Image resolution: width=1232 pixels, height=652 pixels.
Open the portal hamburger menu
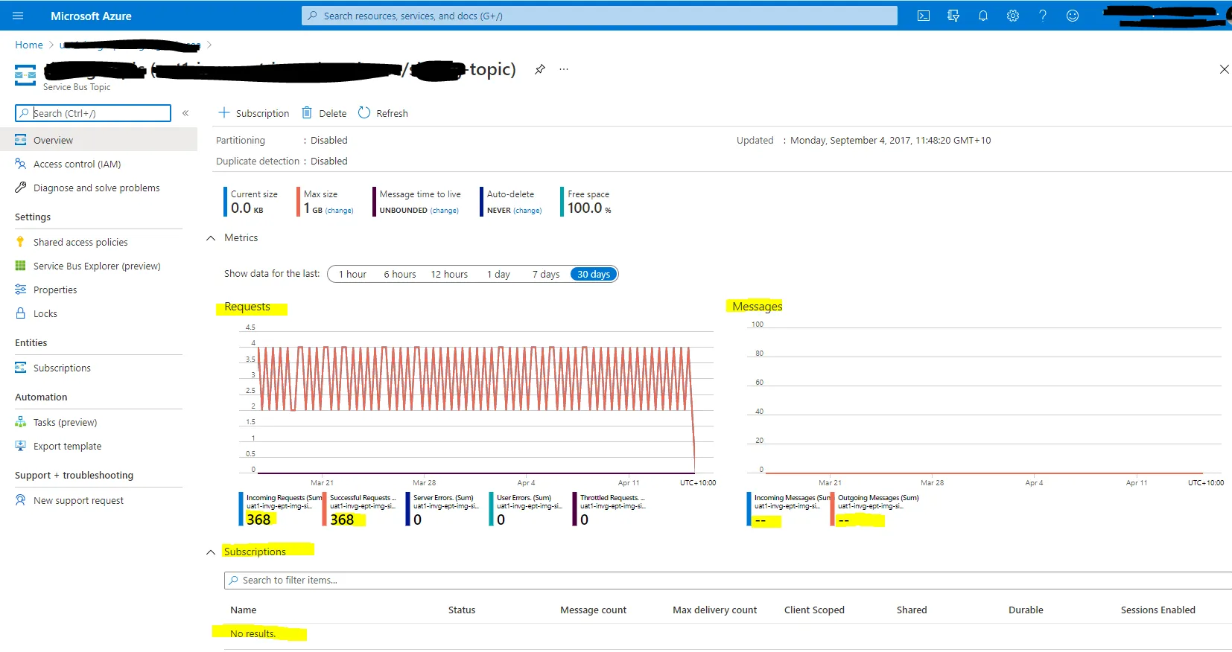click(19, 16)
